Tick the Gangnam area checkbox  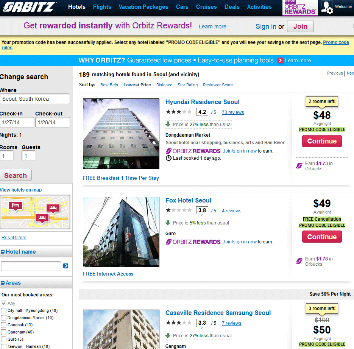4,332
